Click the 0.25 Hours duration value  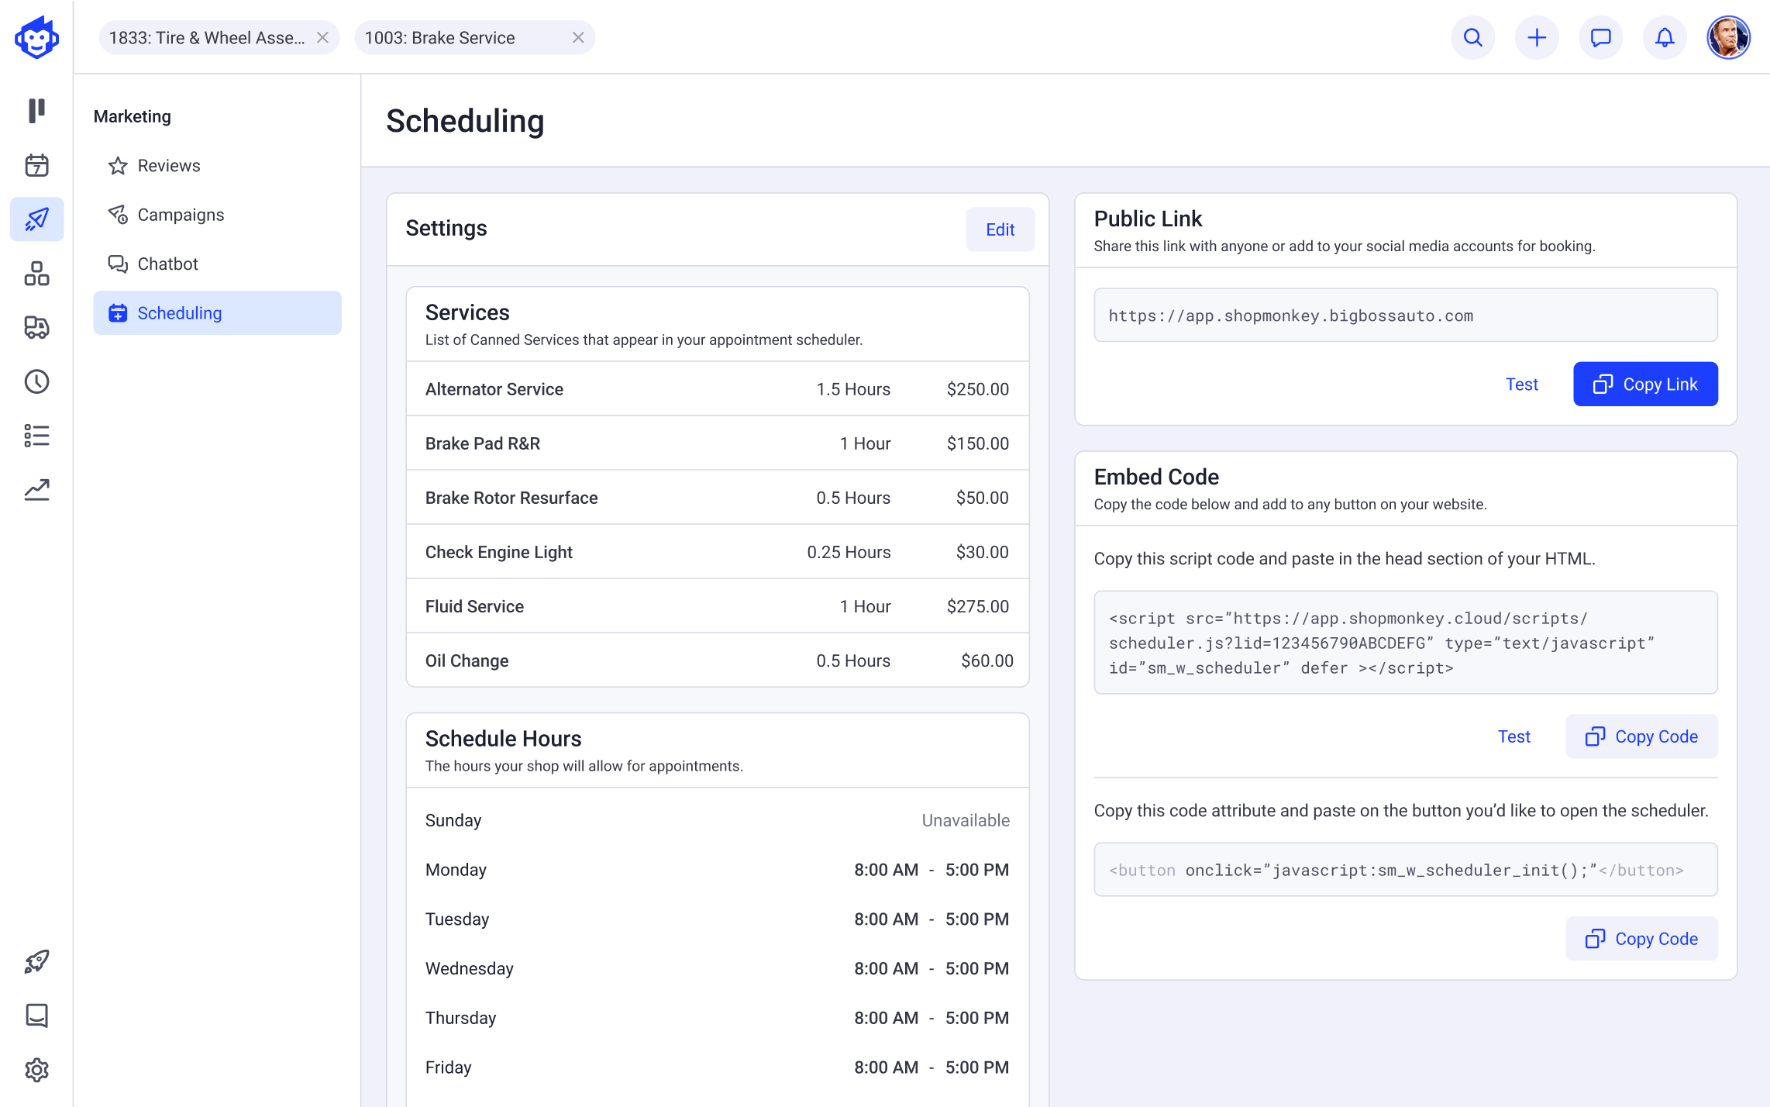(x=849, y=552)
